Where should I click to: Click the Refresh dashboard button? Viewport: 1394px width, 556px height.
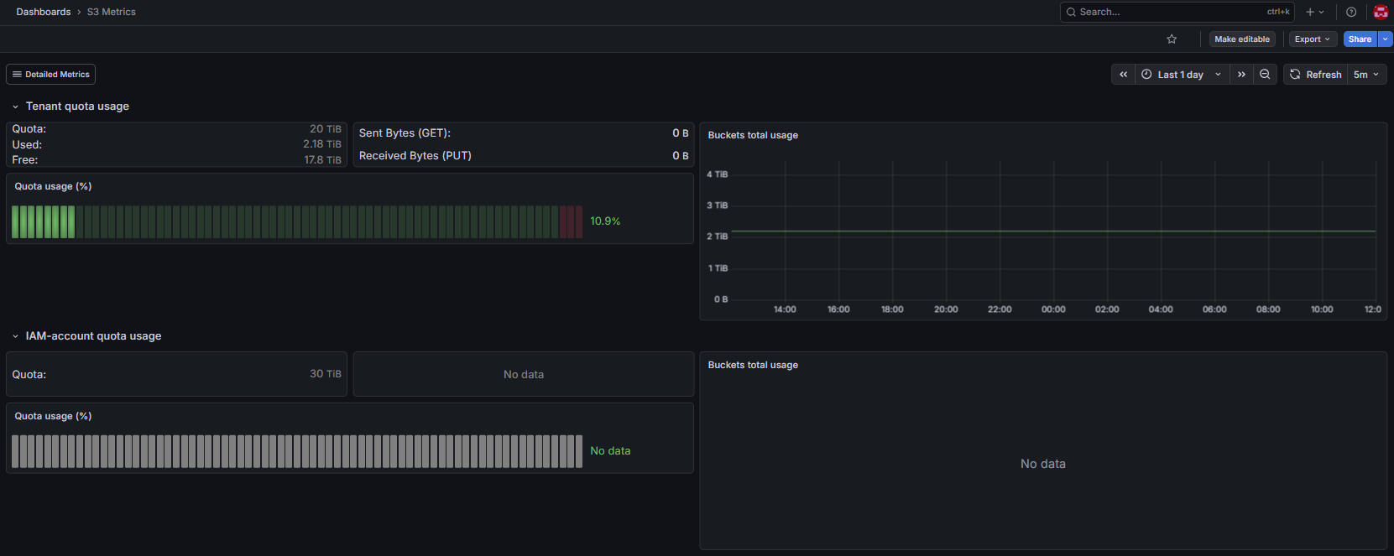pyautogui.click(x=1316, y=75)
